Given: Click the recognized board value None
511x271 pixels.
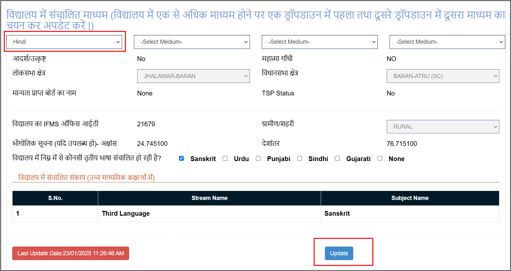Looking at the screenshot, I should pyautogui.click(x=145, y=93).
